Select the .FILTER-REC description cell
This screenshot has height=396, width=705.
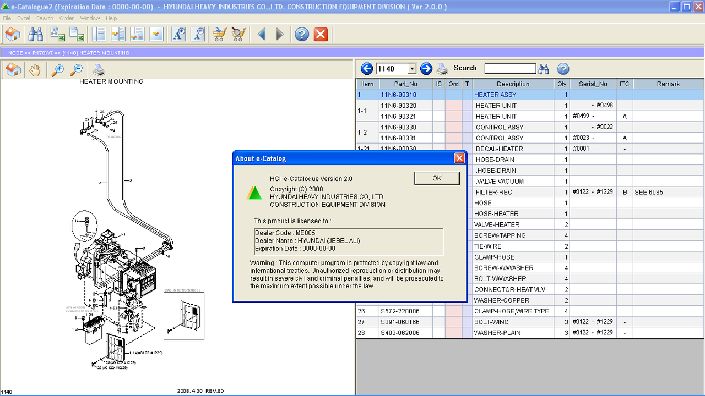pyautogui.click(x=513, y=192)
